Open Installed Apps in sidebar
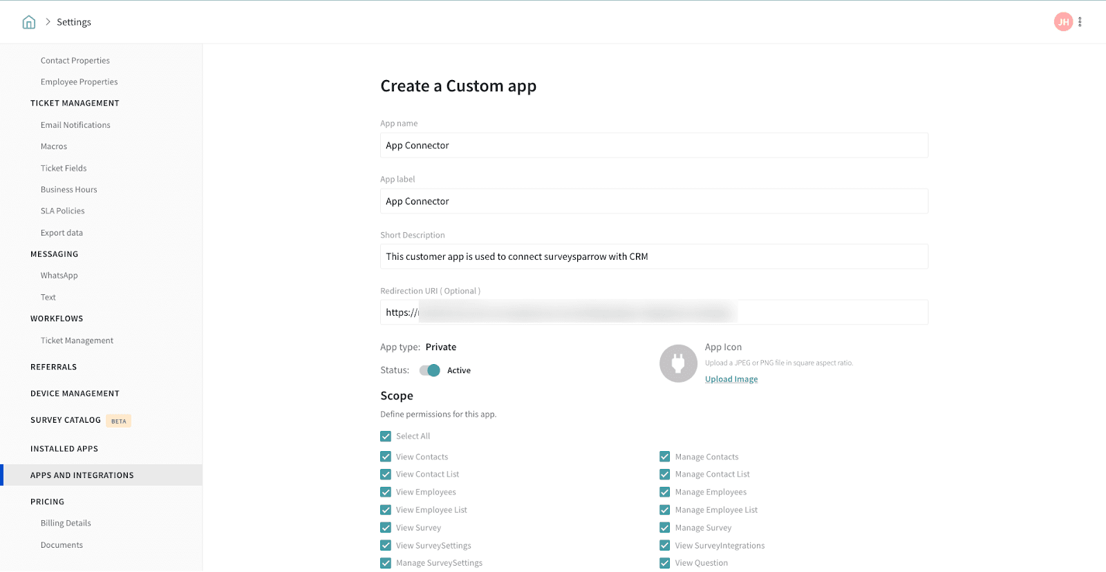Viewport: 1106px width, 572px height. coord(64,449)
